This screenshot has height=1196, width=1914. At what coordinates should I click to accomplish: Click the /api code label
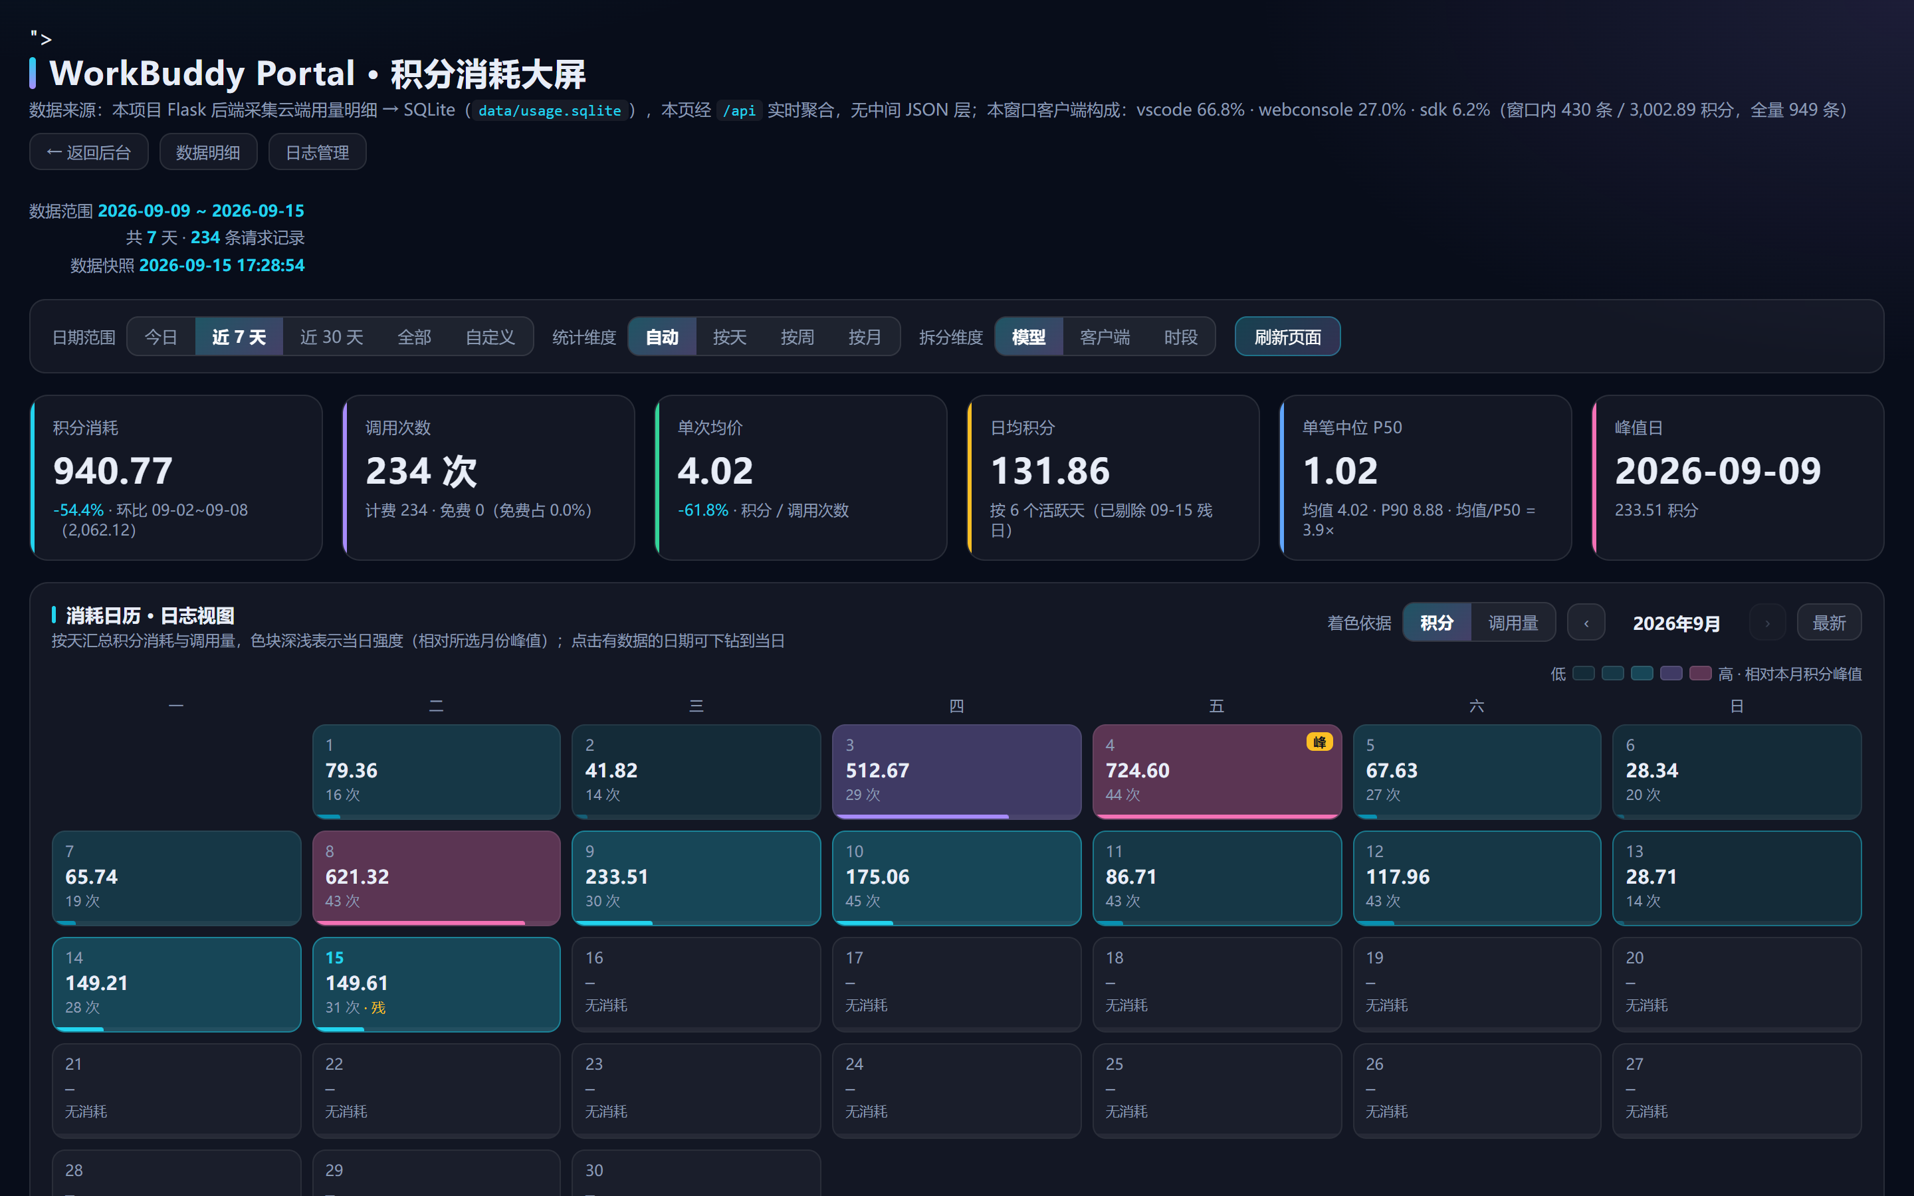pyautogui.click(x=739, y=110)
